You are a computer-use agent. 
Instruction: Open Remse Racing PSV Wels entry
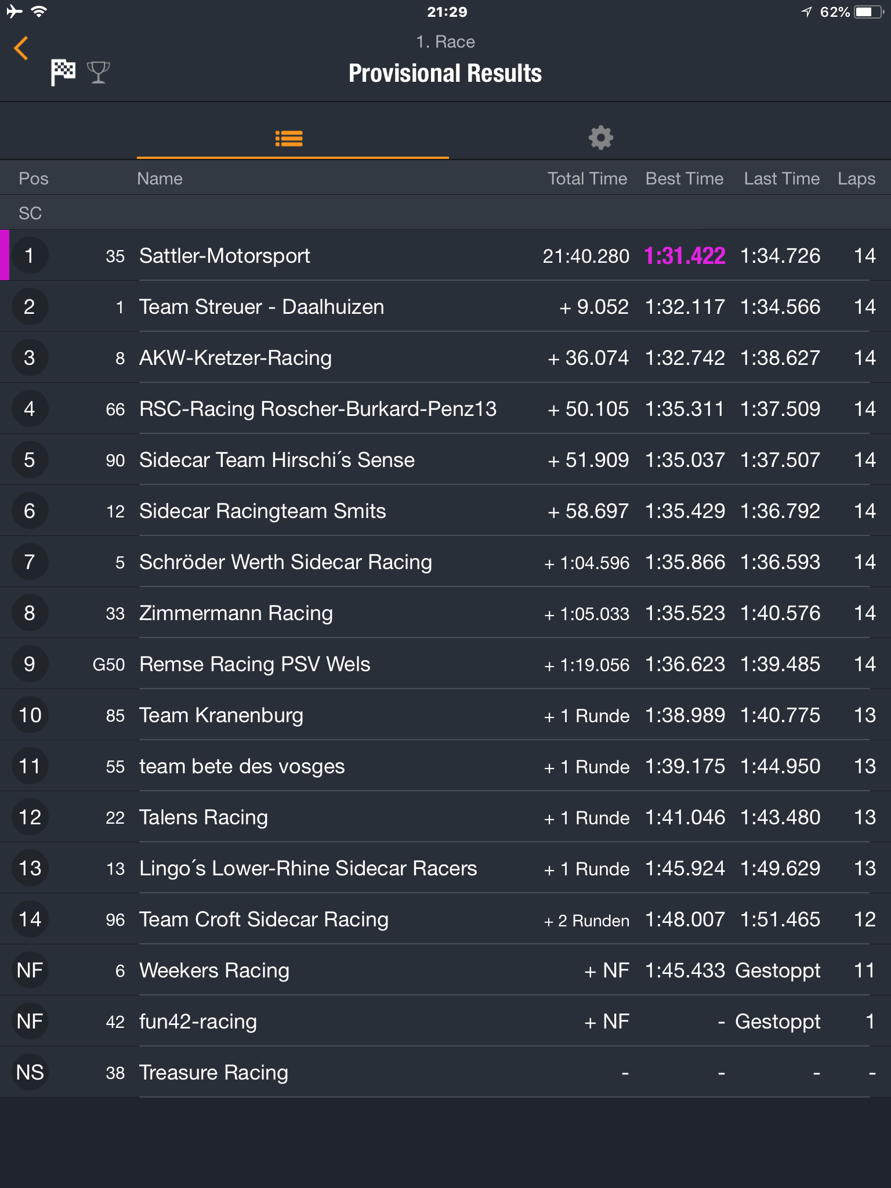click(x=445, y=664)
